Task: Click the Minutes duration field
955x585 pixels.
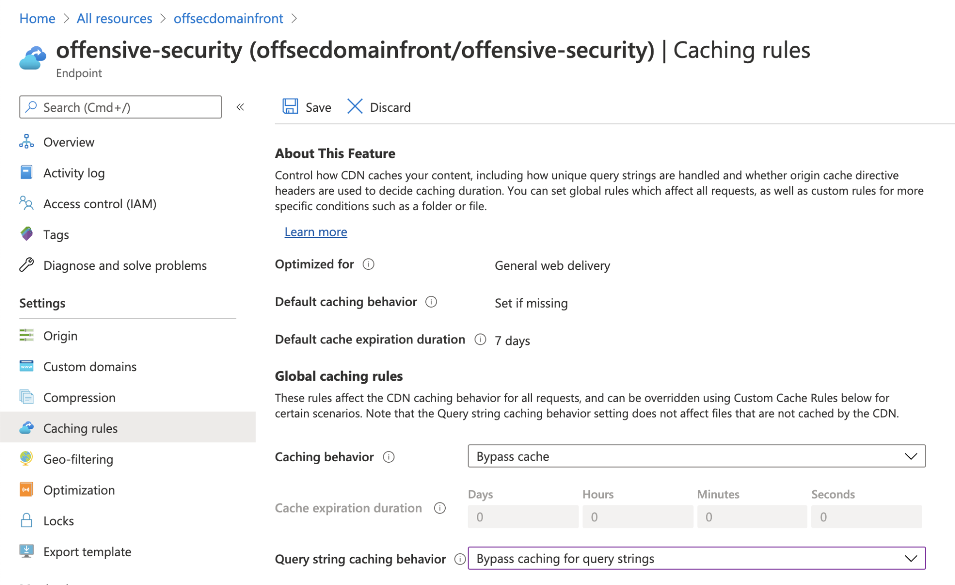Action: point(752,517)
